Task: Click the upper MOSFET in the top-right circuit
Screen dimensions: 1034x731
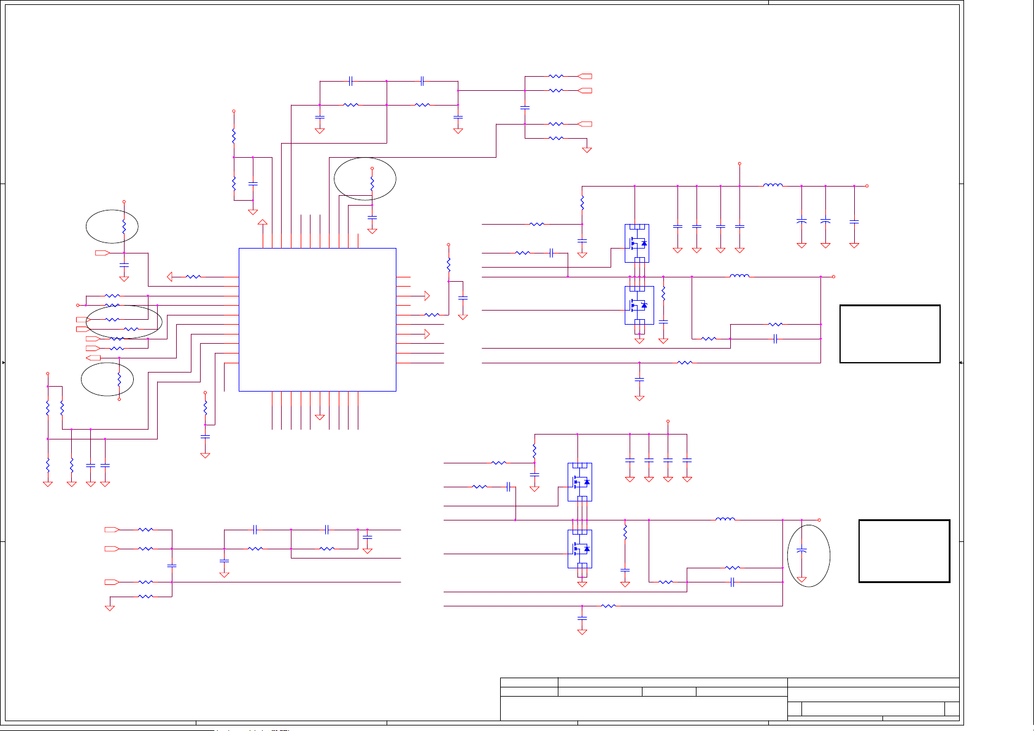Action: click(637, 243)
